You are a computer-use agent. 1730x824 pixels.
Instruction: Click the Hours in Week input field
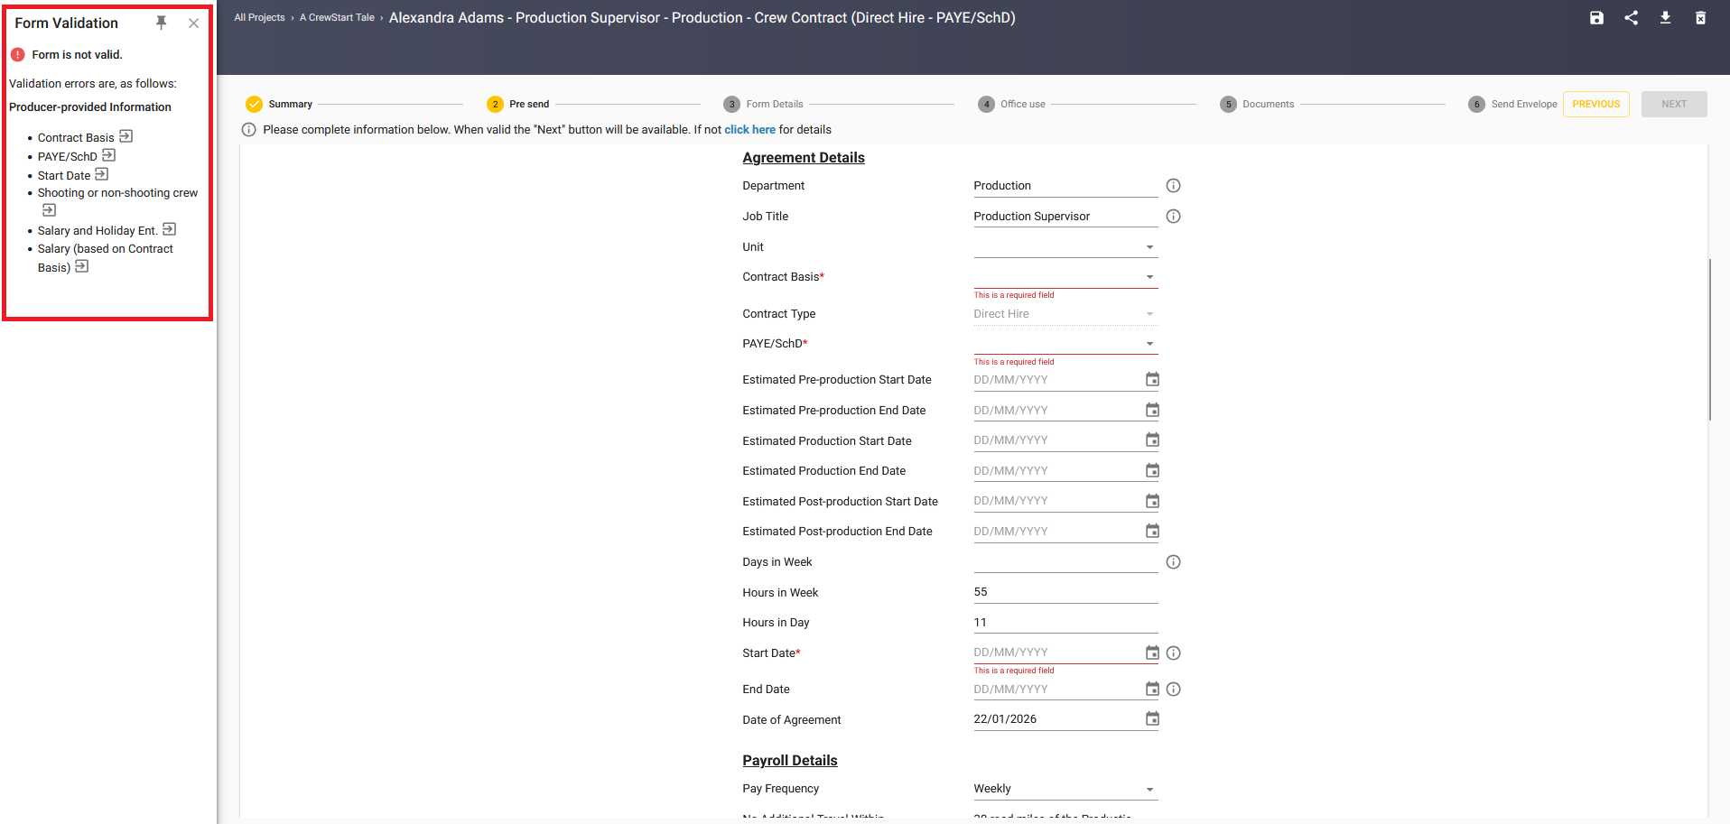click(x=1065, y=592)
